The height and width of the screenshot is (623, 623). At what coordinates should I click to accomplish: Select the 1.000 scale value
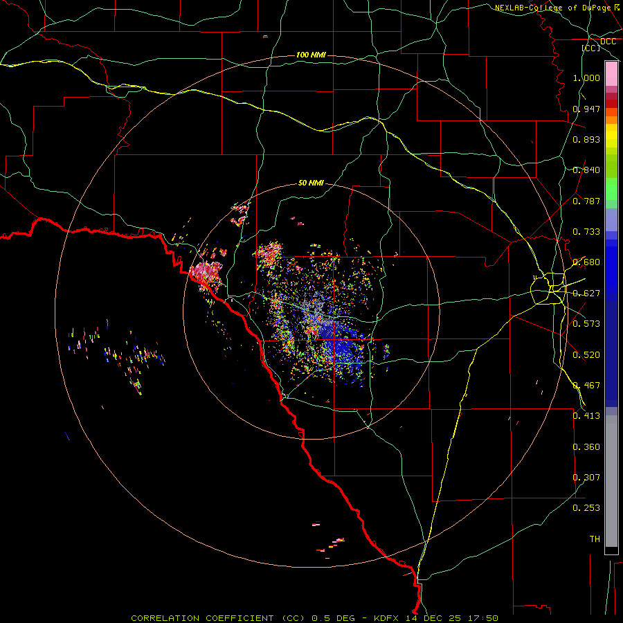[586, 78]
